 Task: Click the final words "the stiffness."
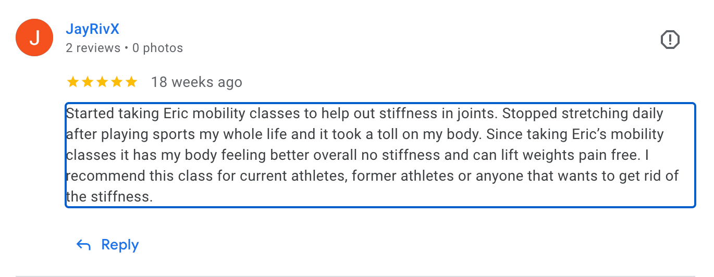(x=109, y=197)
